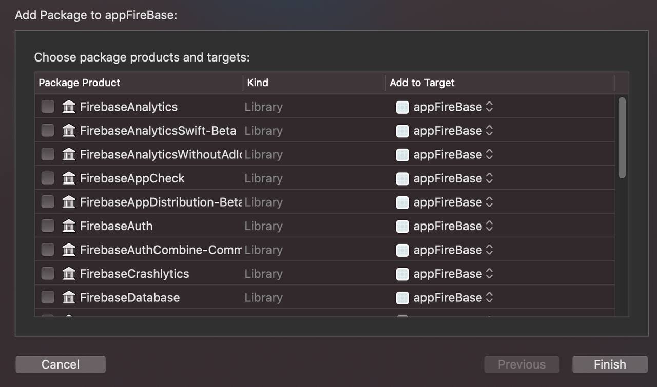
Task: Enable the FirebaseAnalyticsSwift-Beta checkbox
Action: coord(48,130)
